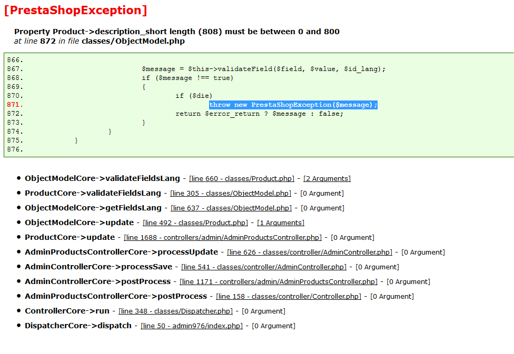Click ControllerCore->run trace entry
Screen dimensions: 514x354
(67, 311)
